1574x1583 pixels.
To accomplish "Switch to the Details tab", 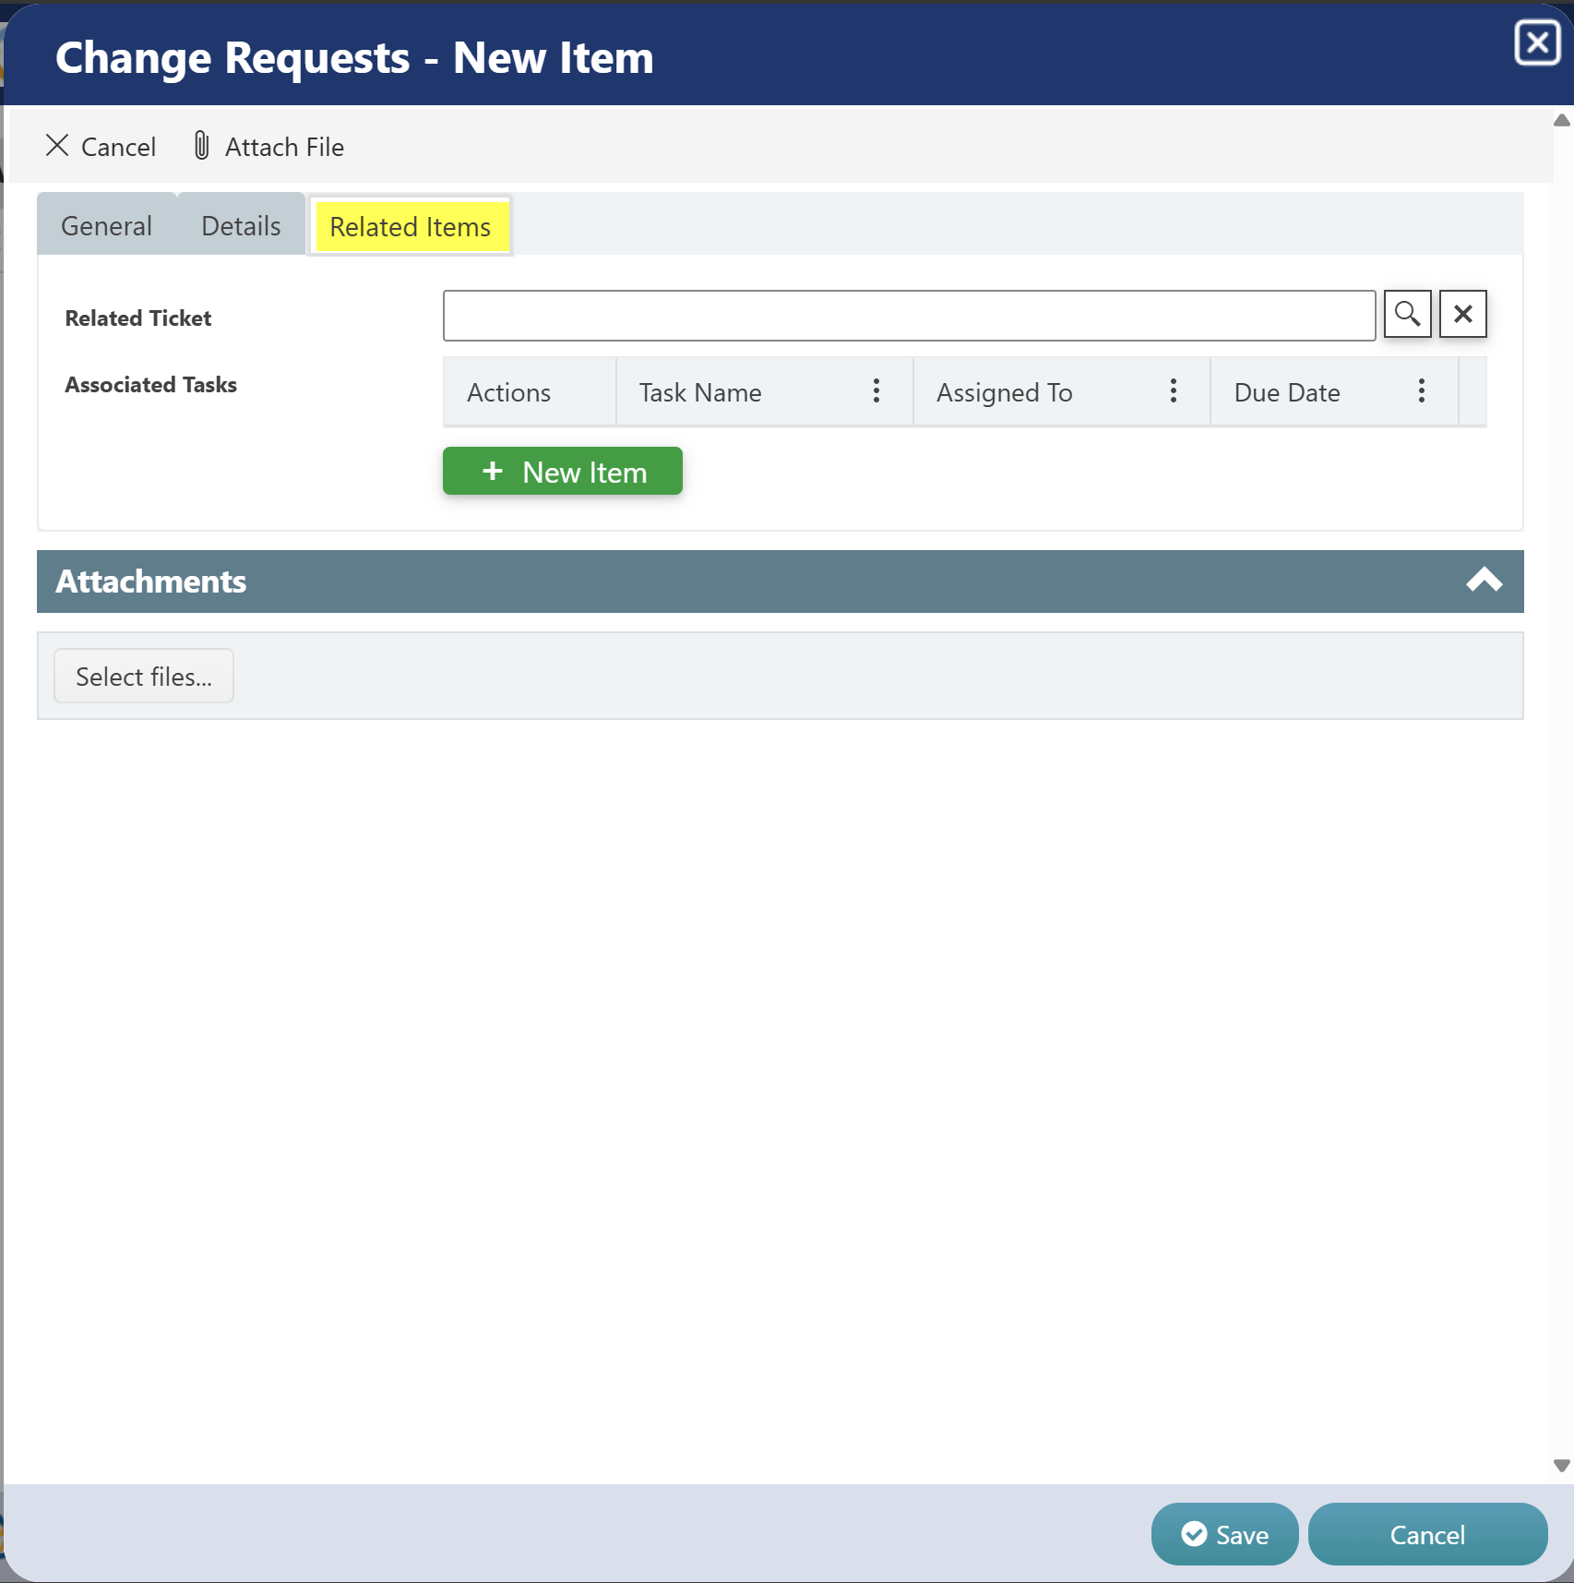I will click(240, 224).
